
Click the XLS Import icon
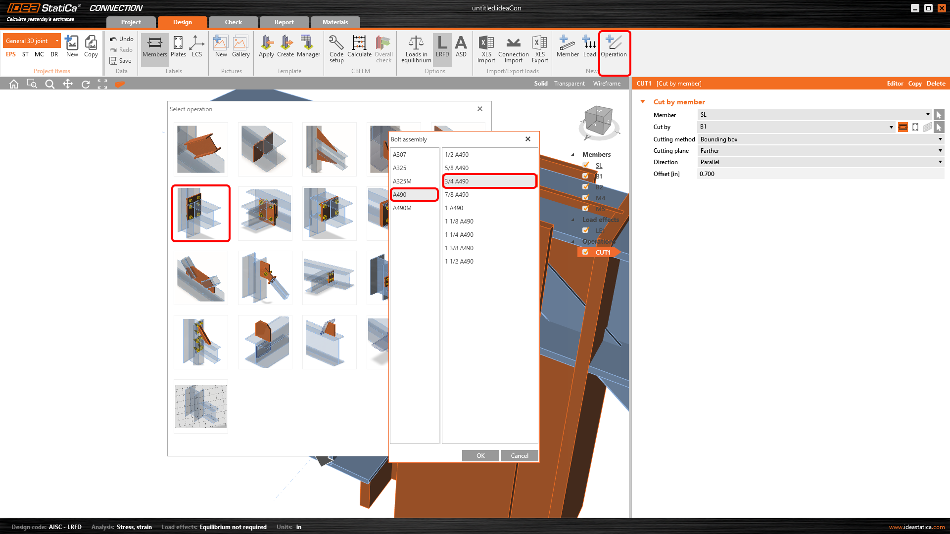point(486,48)
